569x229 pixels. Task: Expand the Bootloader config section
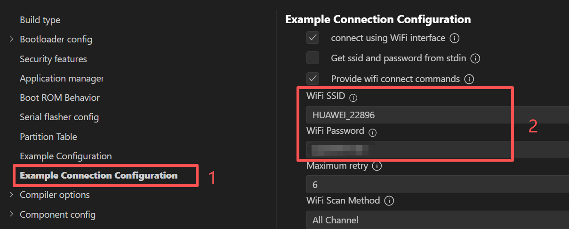[x=11, y=40]
